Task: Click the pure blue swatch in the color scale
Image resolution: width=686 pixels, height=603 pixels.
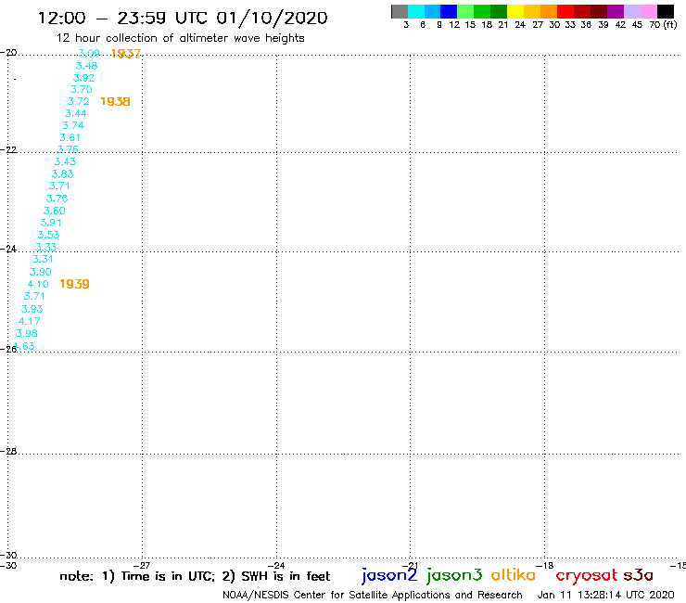Action: [449, 11]
